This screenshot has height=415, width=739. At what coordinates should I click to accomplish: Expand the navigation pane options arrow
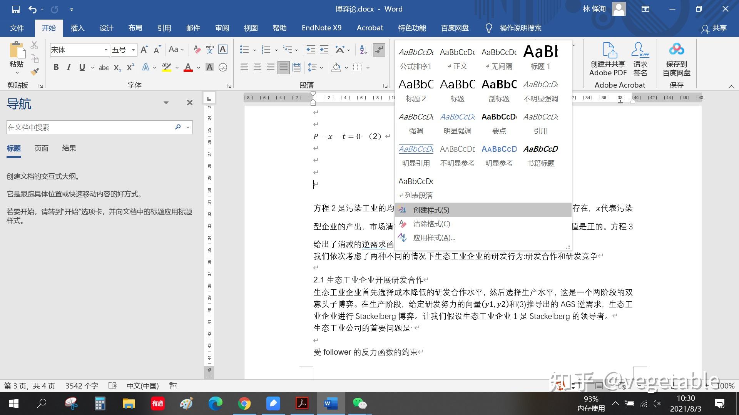[166, 103]
